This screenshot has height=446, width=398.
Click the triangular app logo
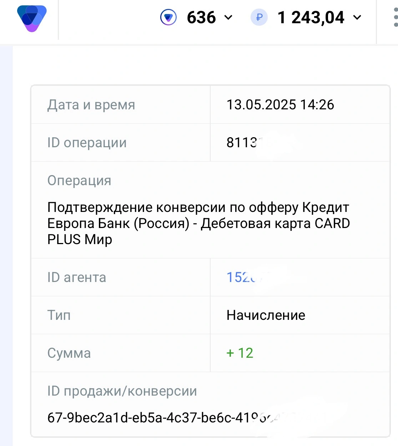click(x=32, y=18)
